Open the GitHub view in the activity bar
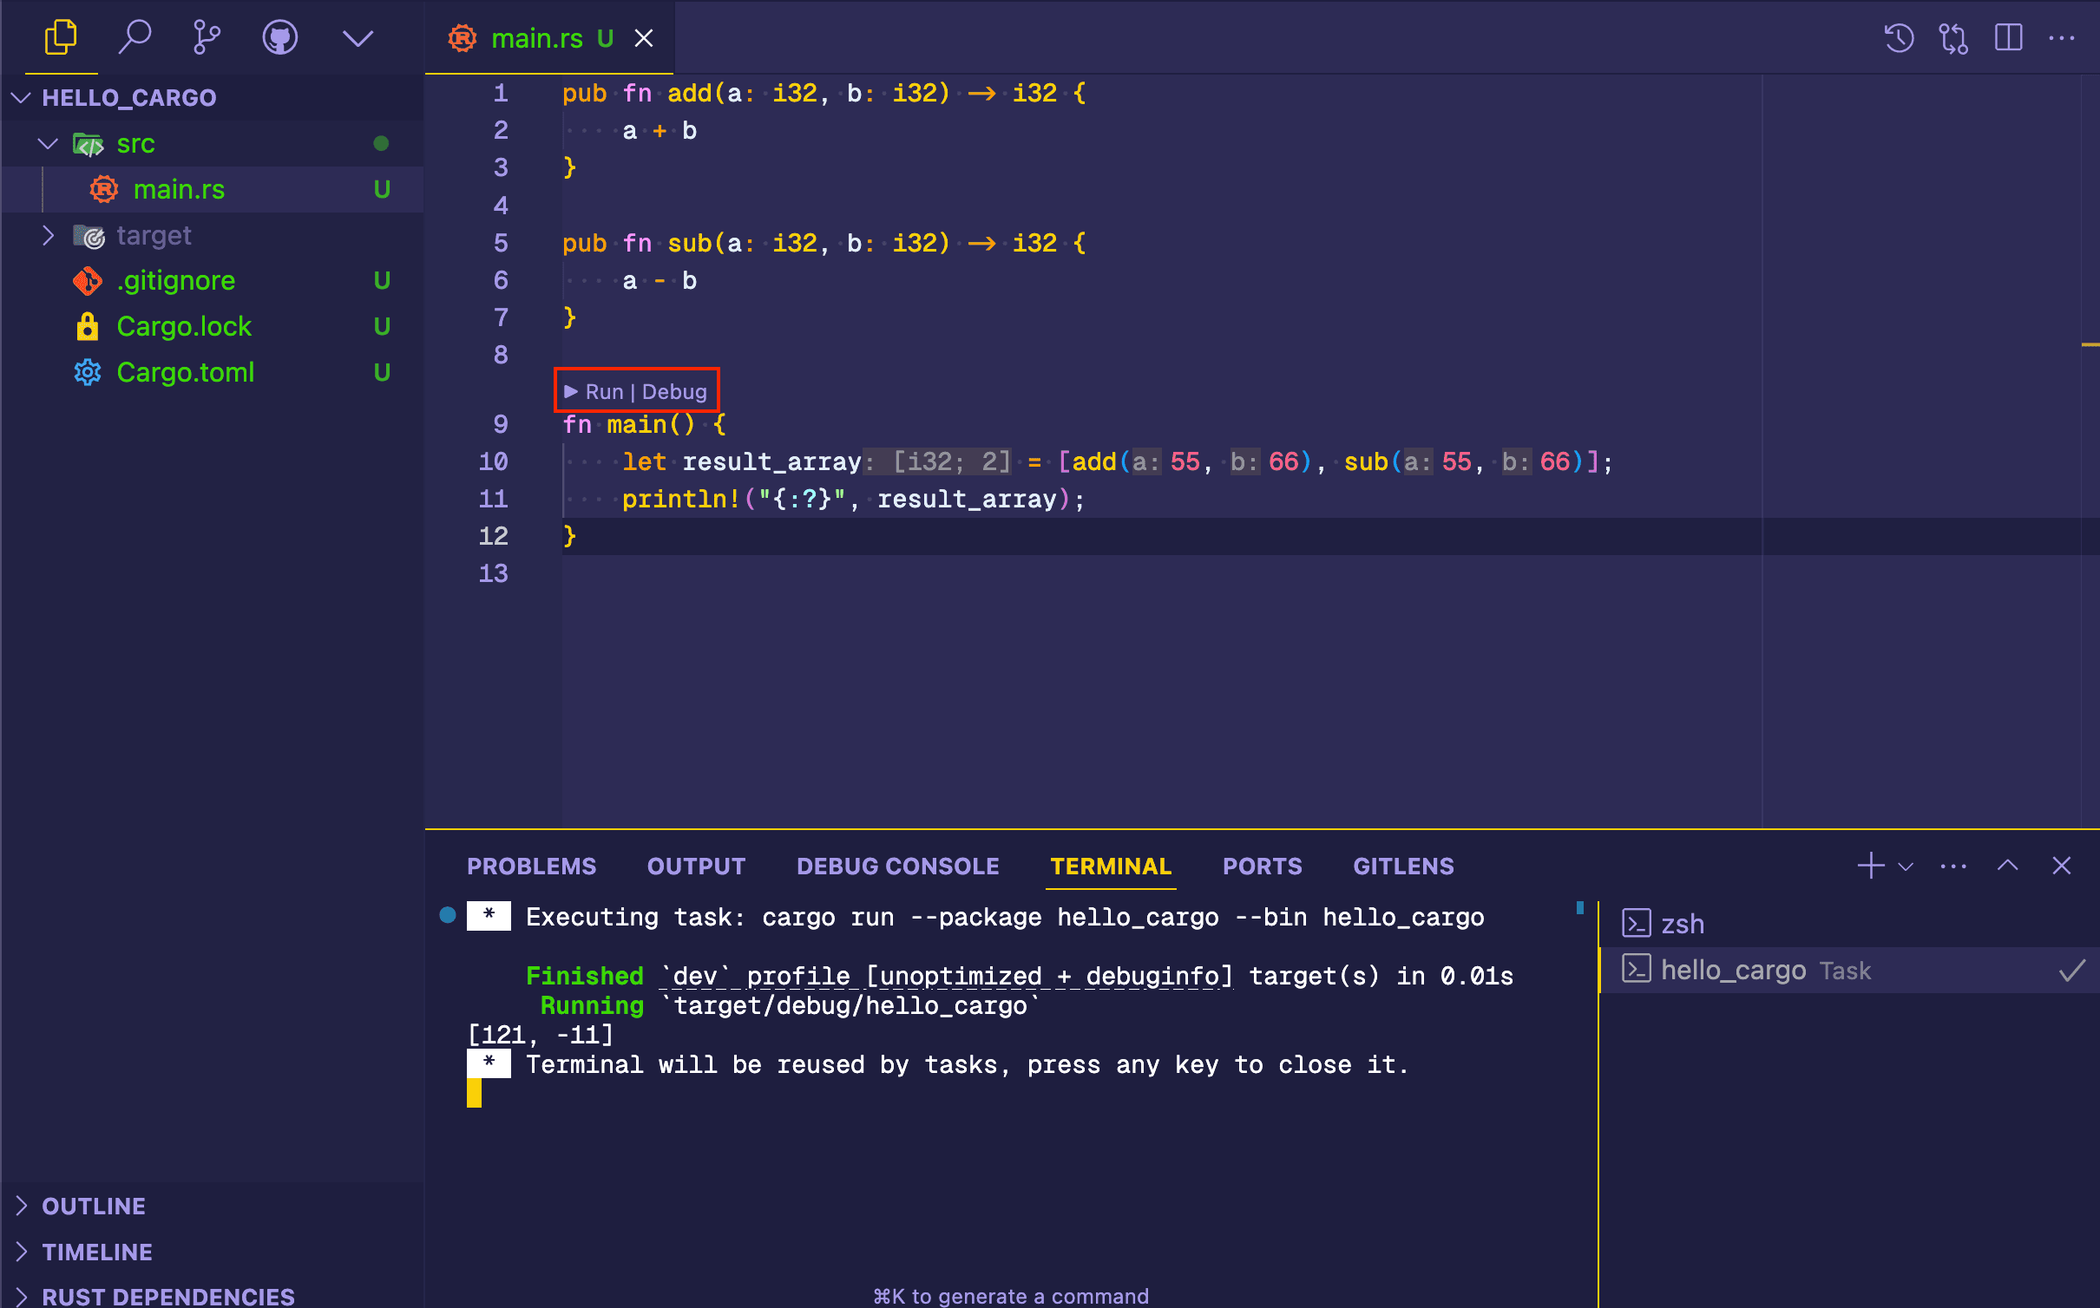This screenshot has width=2100, height=1308. click(x=279, y=37)
